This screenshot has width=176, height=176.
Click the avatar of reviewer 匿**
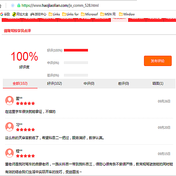(9, 101)
